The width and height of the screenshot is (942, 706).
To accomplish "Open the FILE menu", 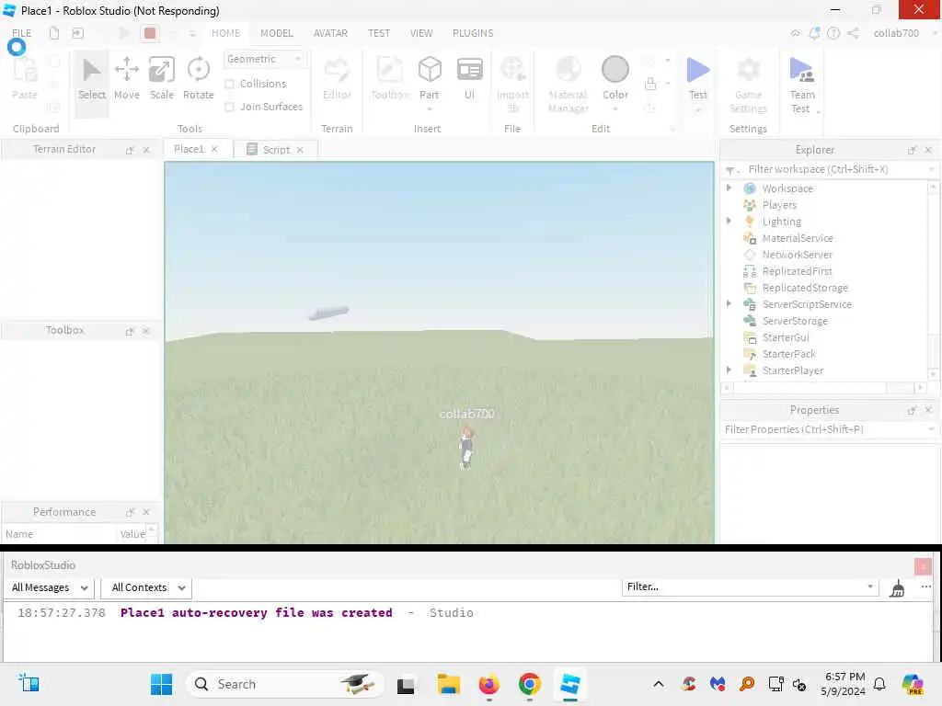I will coord(22,33).
